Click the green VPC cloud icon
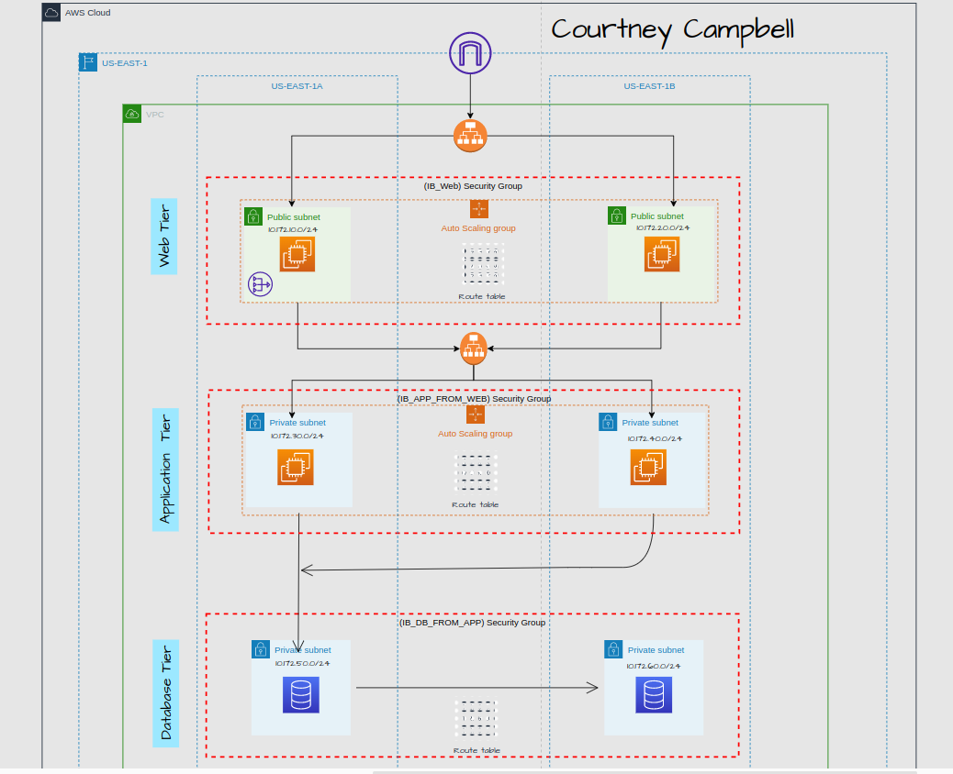The image size is (953, 774). pyautogui.click(x=132, y=114)
